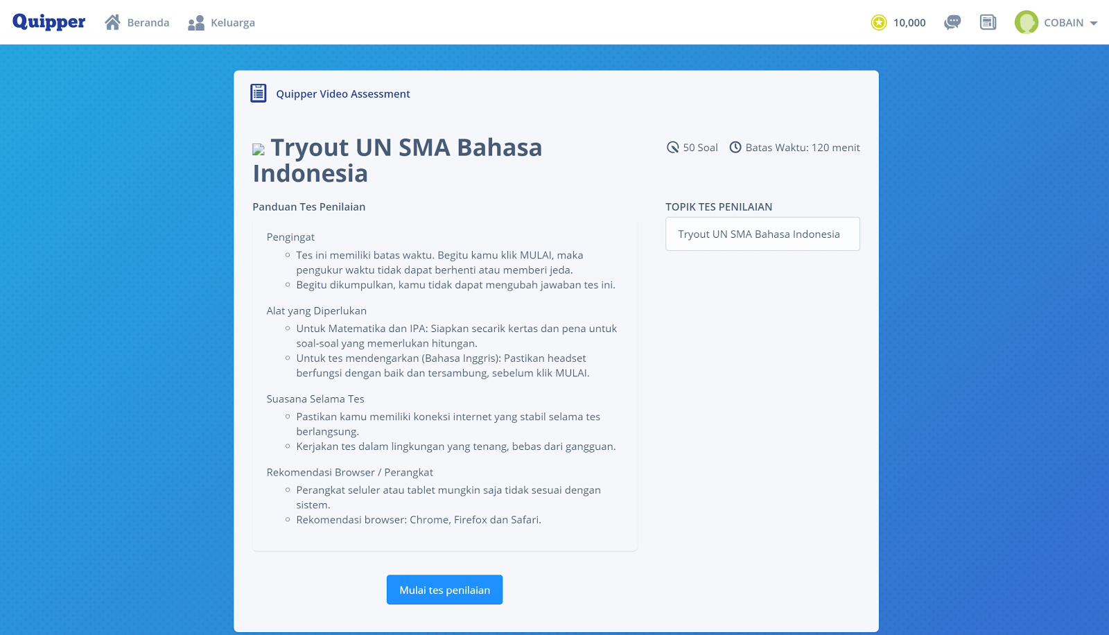Click the Quipper logo
This screenshot has height=635, width=1109.
(x=49, y=22)
